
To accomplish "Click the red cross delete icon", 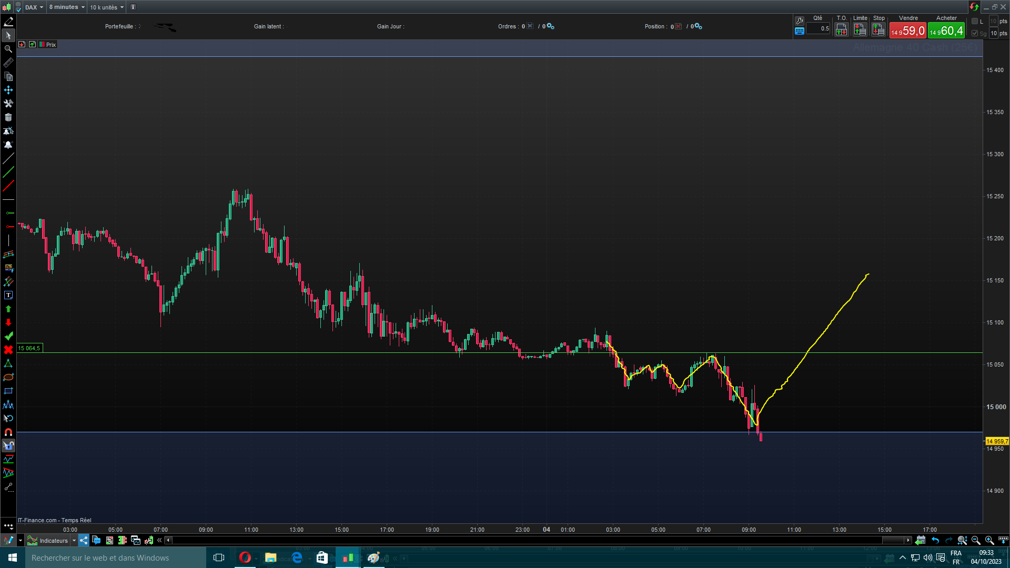I will click(x=8, y=350).
